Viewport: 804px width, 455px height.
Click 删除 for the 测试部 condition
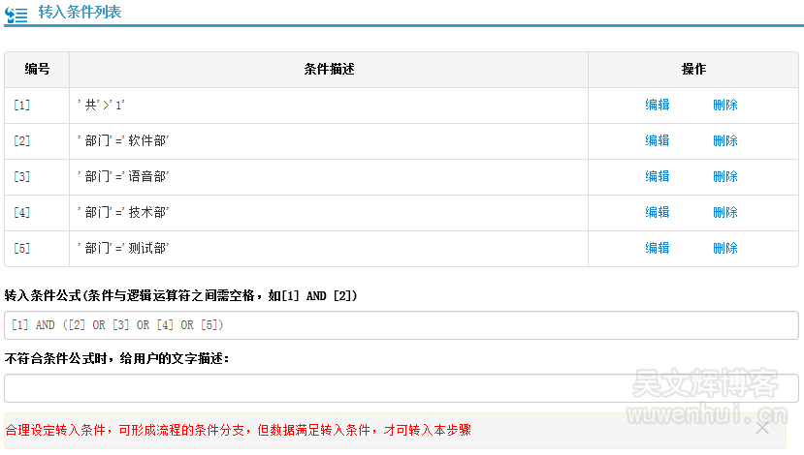(724, 248)
